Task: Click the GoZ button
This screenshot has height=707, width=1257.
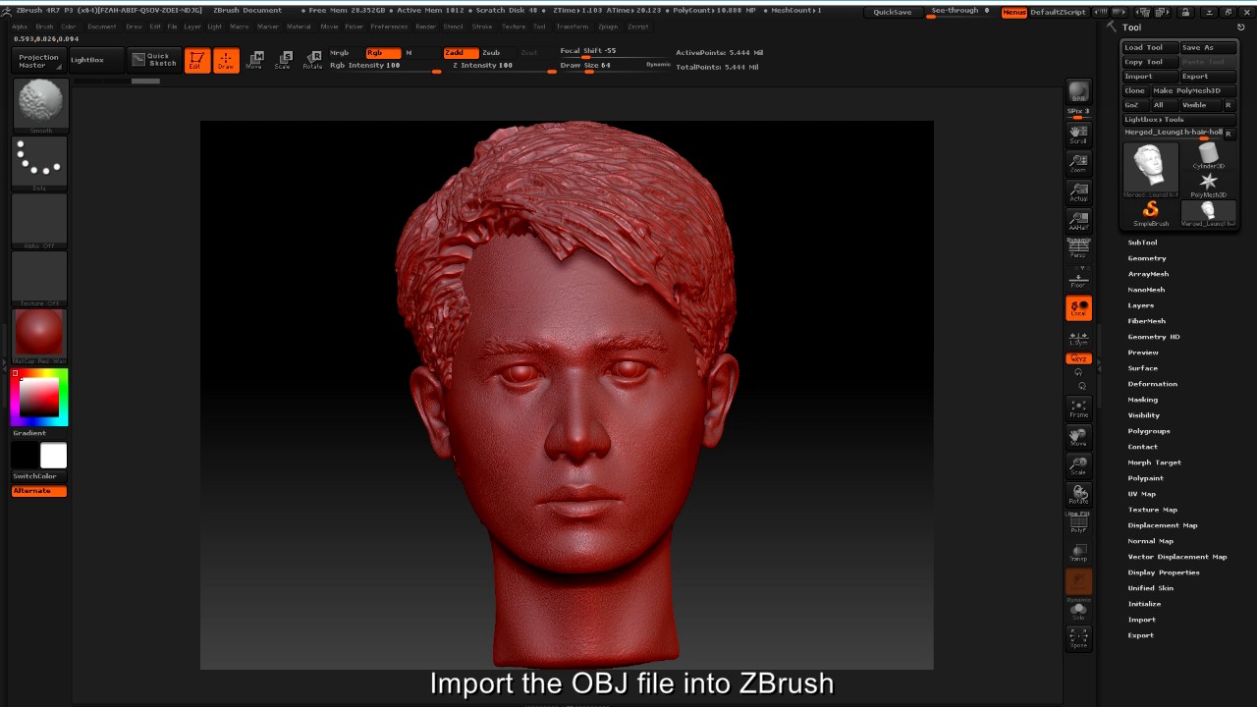Action: point(1135,105)
